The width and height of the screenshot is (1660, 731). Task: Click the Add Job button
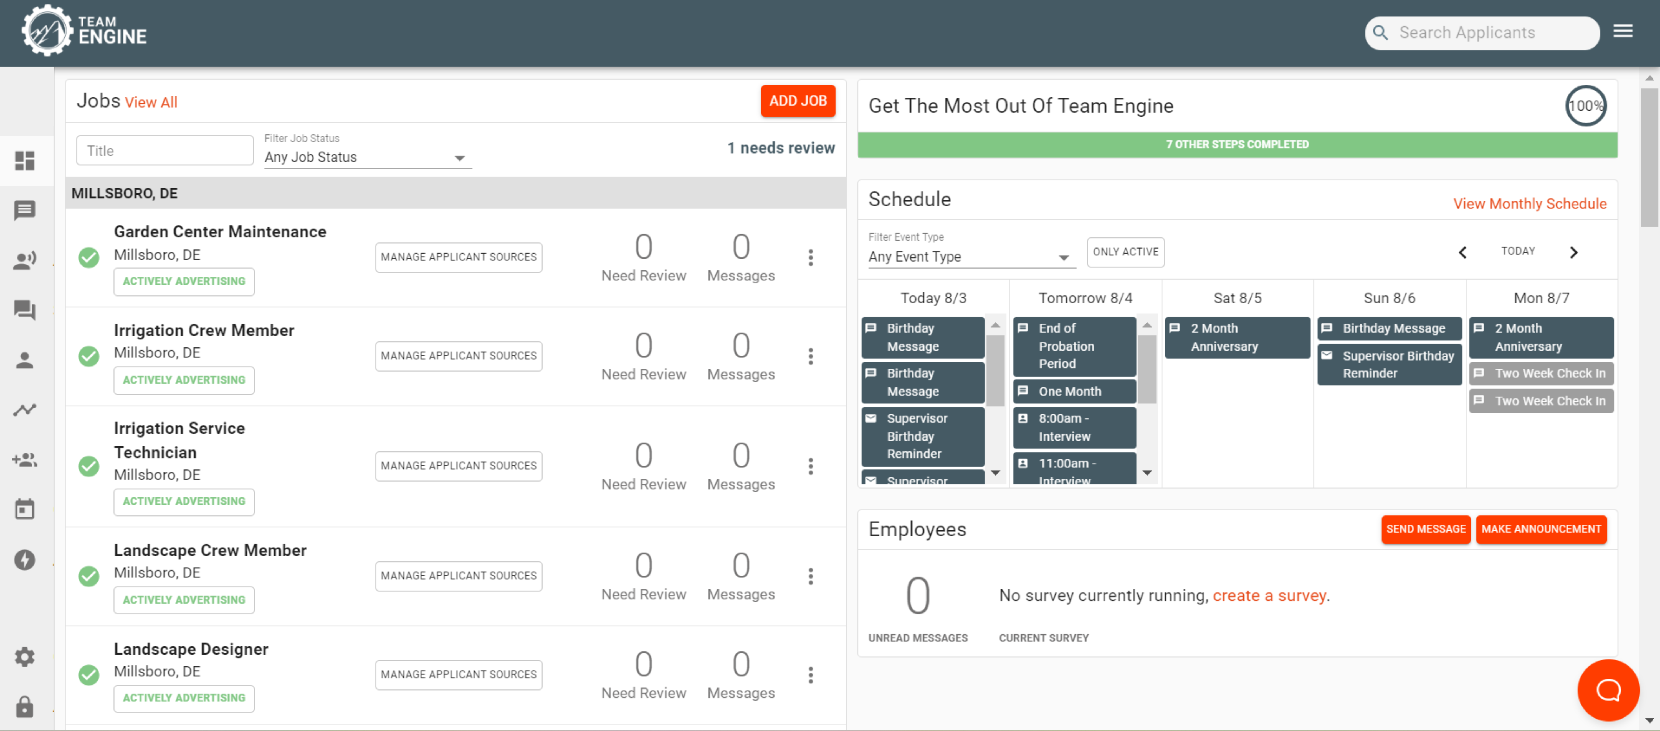[798, 101]
